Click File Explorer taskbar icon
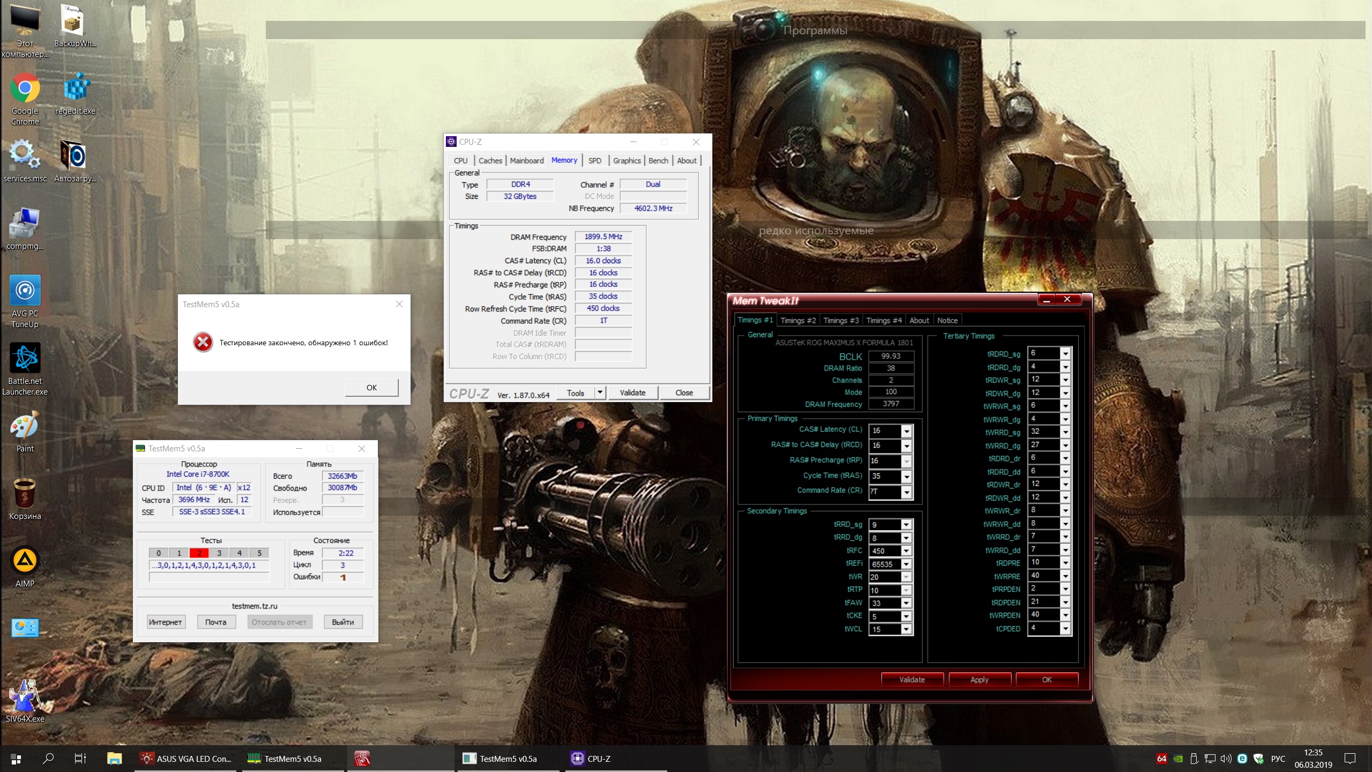 [114, 759]
